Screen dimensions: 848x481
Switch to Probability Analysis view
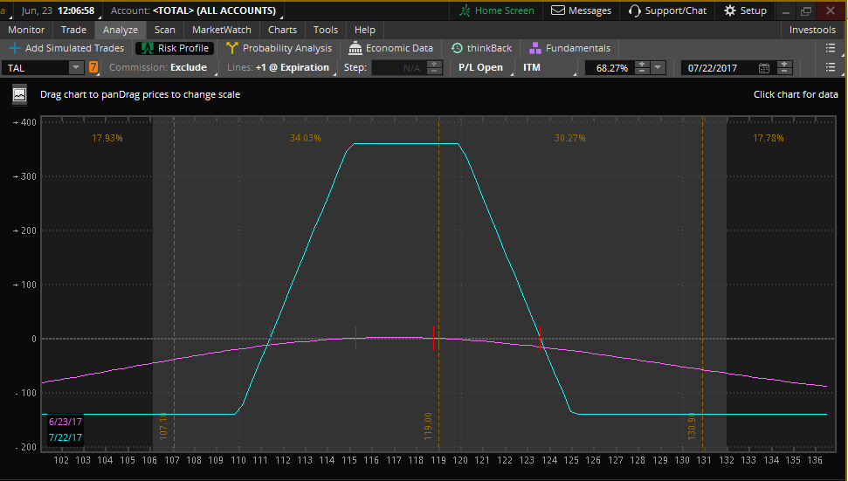point(279,48)
